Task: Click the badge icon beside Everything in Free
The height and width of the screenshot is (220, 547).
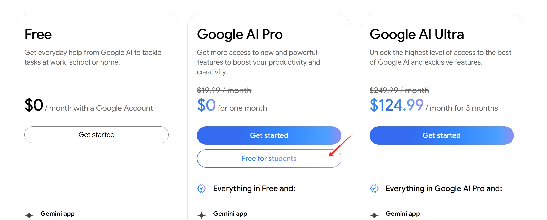Action: point(202,188)
